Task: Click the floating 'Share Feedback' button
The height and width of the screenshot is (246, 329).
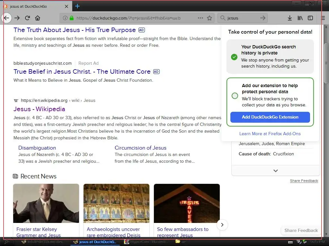Action: [x=301, y=230]
